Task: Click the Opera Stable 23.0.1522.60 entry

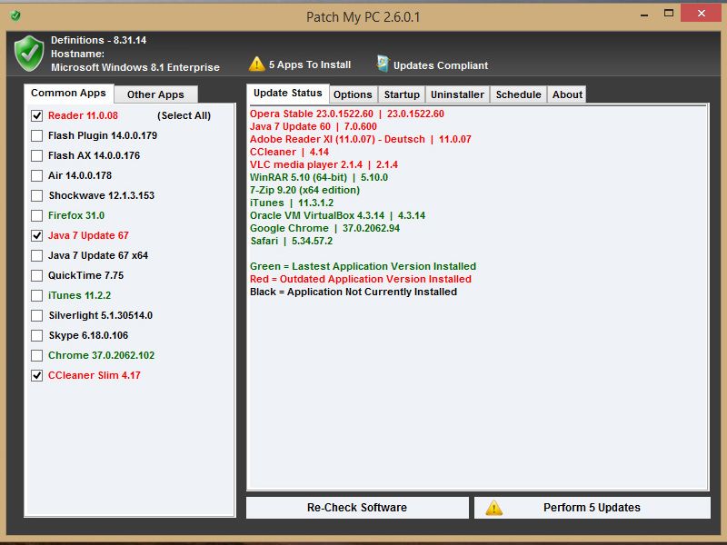Action: click(347, 114)
